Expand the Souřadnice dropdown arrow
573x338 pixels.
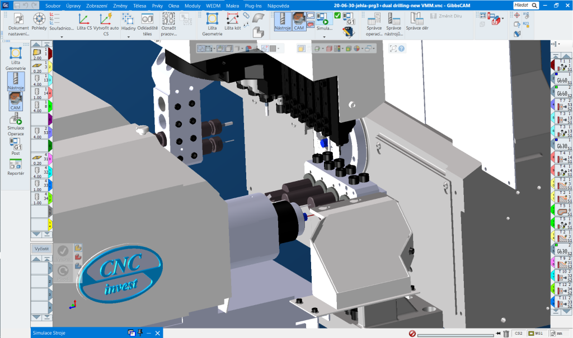click(62, 37)
